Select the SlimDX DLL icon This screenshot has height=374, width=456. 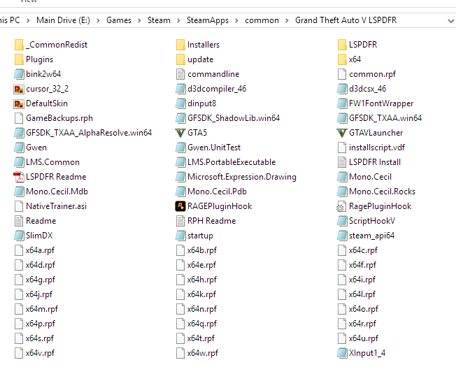pos(19,236)
